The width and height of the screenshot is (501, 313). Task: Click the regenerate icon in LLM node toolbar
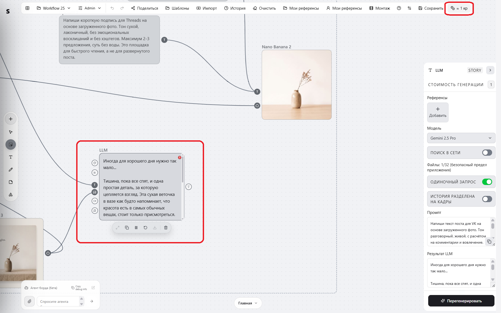(145, 228)
